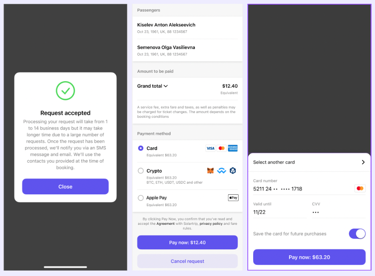Close the Request accepted dialog
375x276 pixels.
[x=65, y=186]
